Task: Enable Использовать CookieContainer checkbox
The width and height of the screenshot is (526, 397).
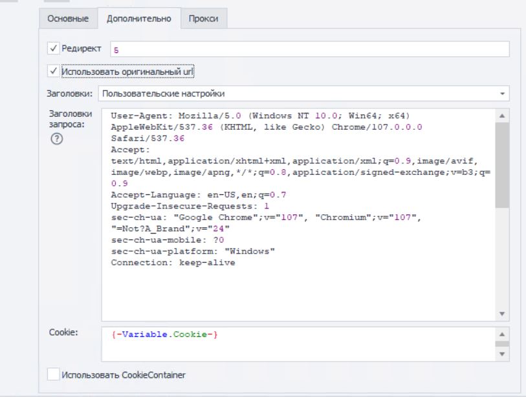Action: point(54,374)
